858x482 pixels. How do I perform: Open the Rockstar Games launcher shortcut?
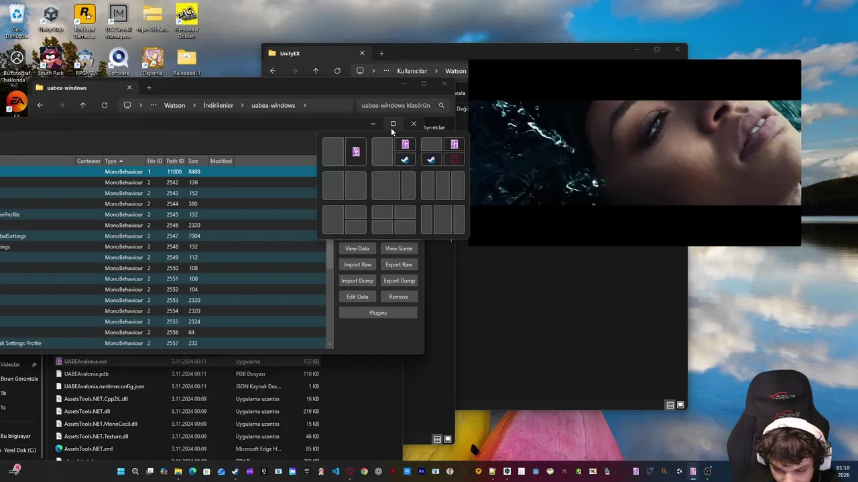coord(84,20)
